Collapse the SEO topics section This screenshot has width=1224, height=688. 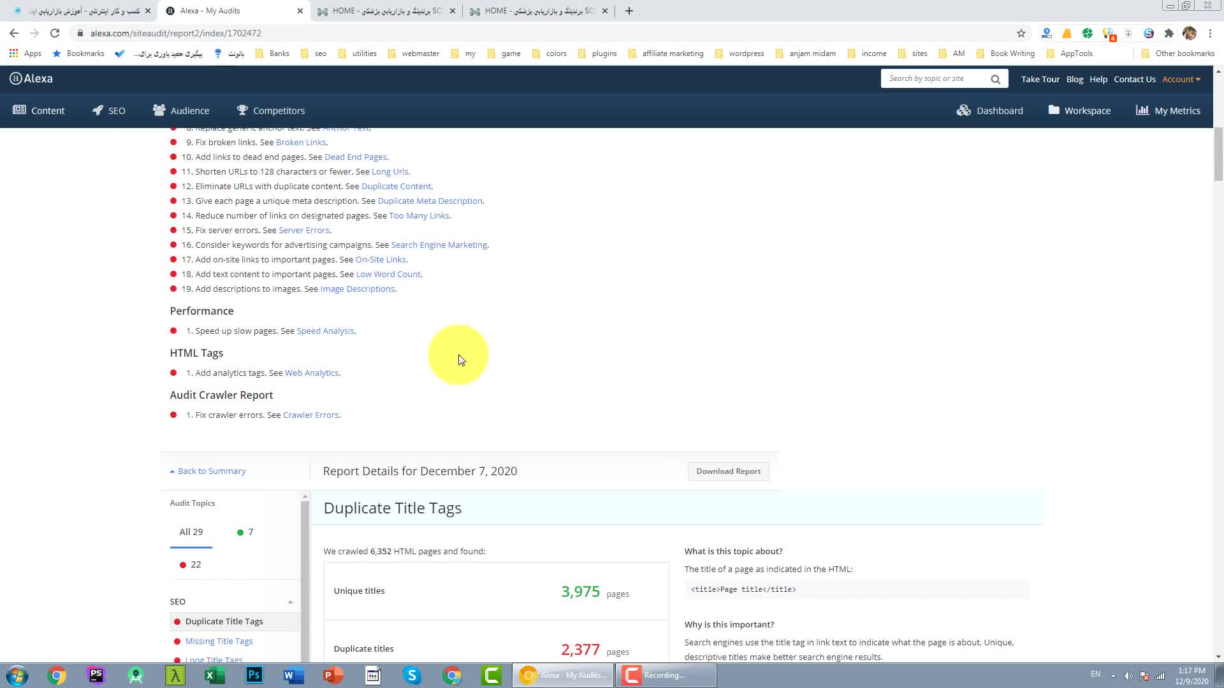290,602
